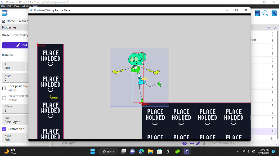Image resolution: width=279 pixels, height=156 pixels.
Task: Click the hamburger filter icon in Properties panel
Action: click(268, 27)
